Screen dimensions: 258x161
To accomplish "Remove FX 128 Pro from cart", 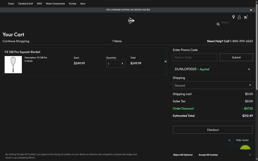I will pyautogui.click(x=166, y=62).
